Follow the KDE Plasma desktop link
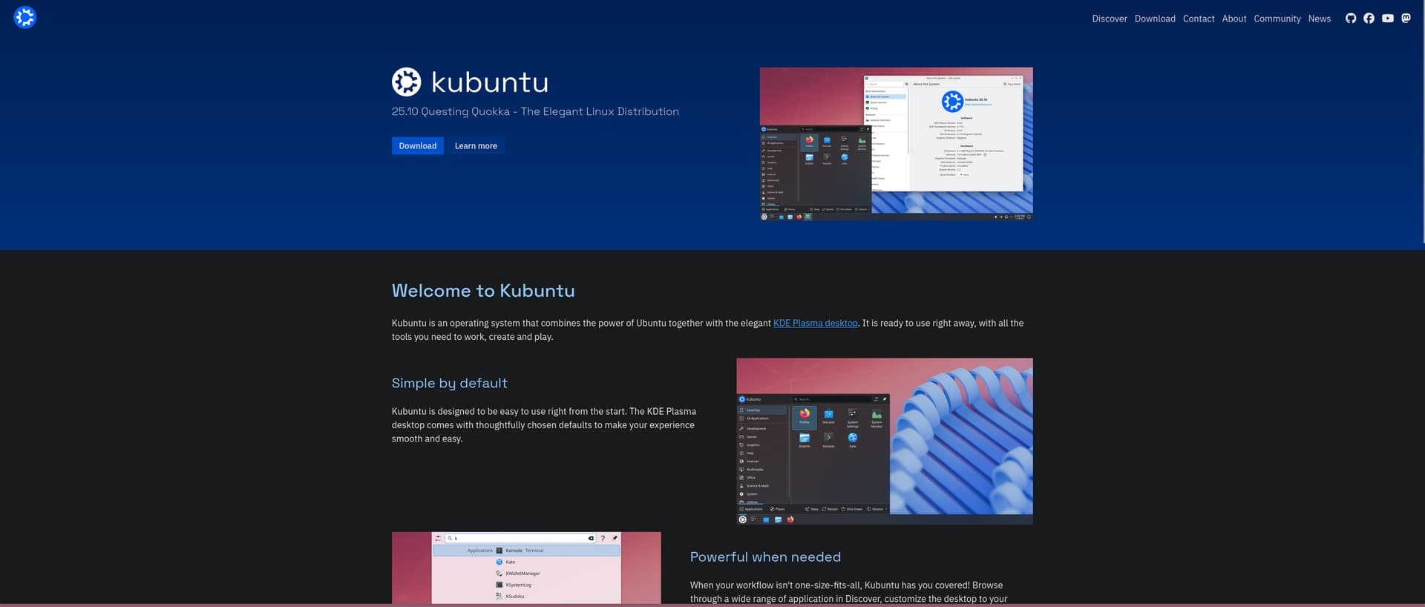This screenshot has width=1425, height=607. [815, 324]
